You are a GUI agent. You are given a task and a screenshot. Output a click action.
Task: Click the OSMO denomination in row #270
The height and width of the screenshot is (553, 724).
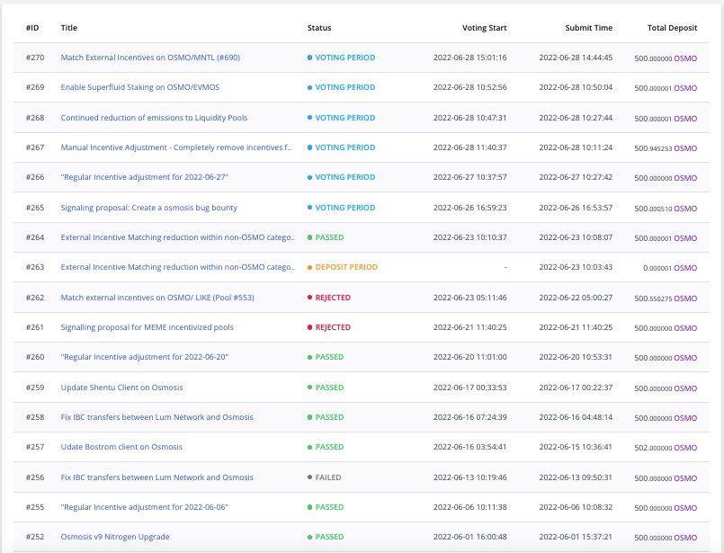click(x=685, y=58)
